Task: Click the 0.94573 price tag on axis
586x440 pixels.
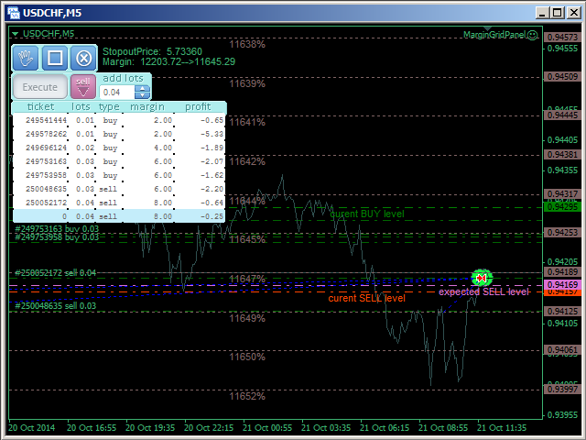Action: [562, 37]
